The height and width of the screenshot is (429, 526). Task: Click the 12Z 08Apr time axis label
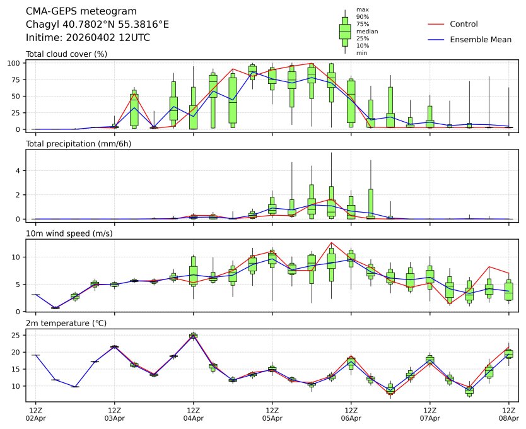[508, 414]
